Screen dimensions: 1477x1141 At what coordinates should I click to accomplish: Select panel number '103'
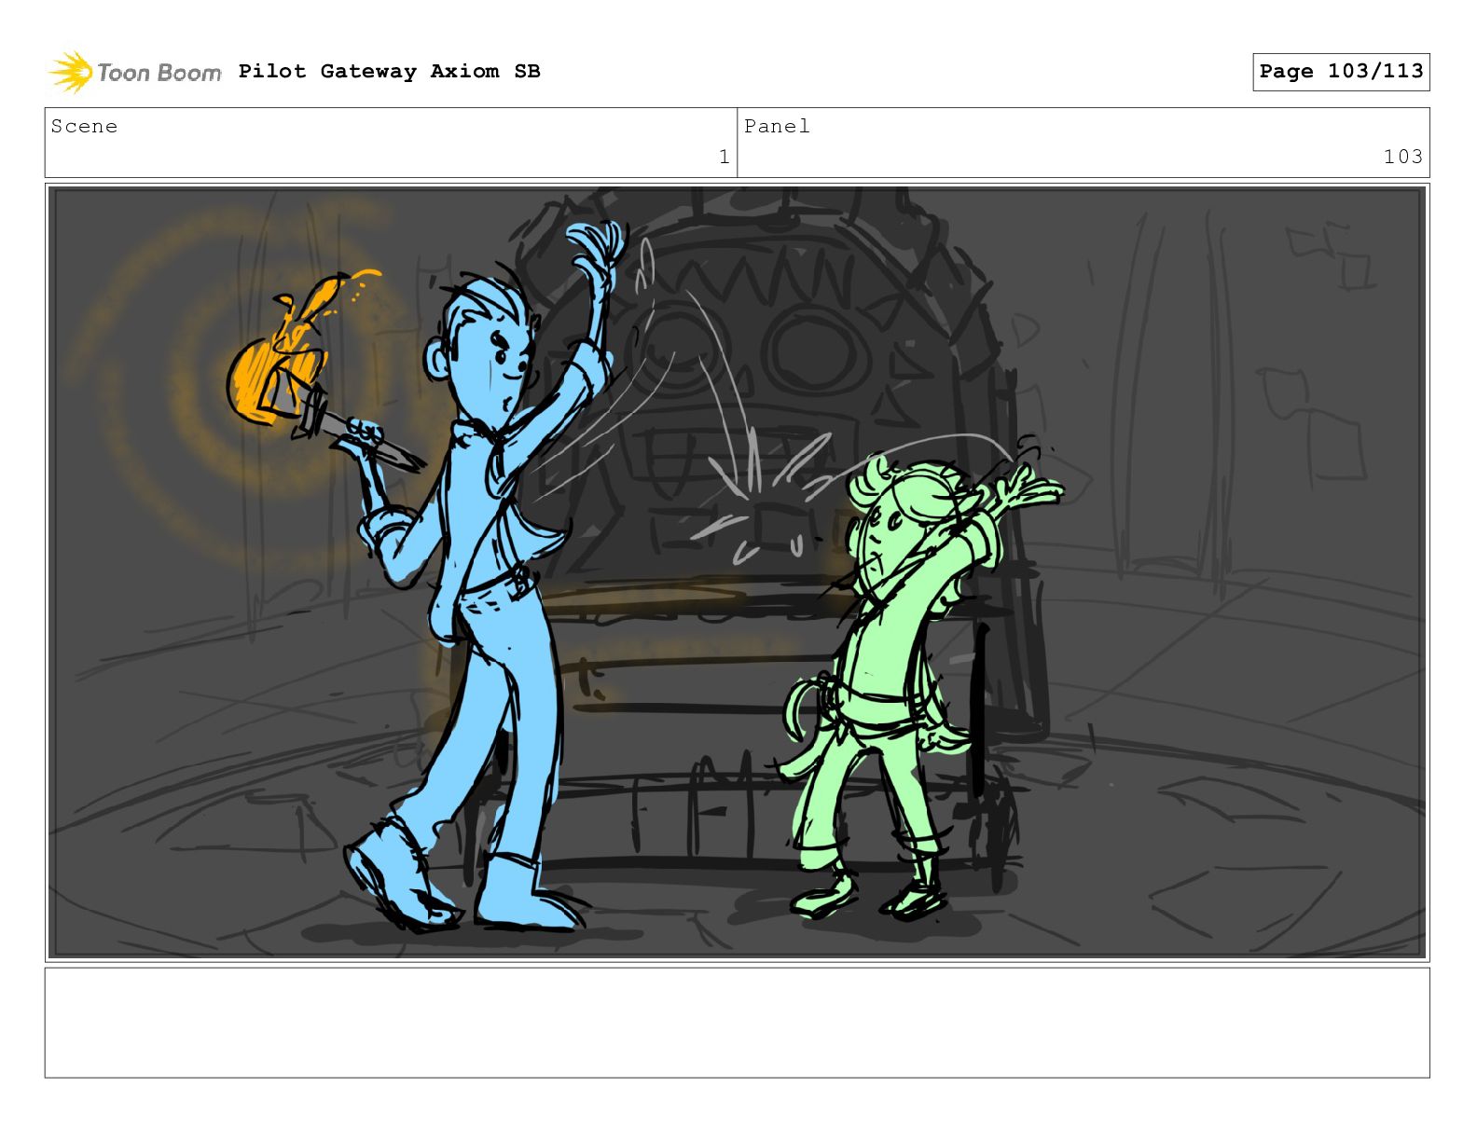1402,157
